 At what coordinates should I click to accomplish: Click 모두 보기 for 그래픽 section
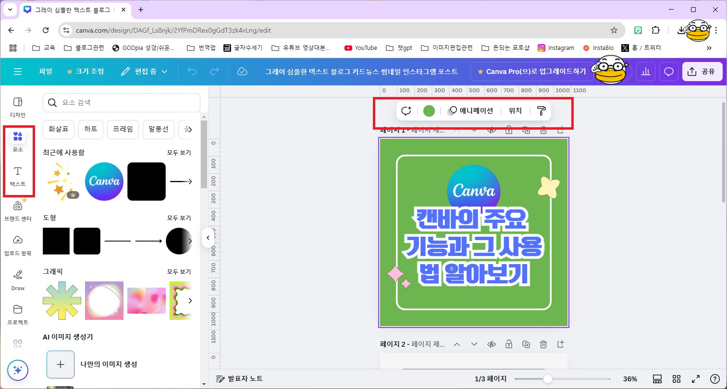click(x=179, y=272)
